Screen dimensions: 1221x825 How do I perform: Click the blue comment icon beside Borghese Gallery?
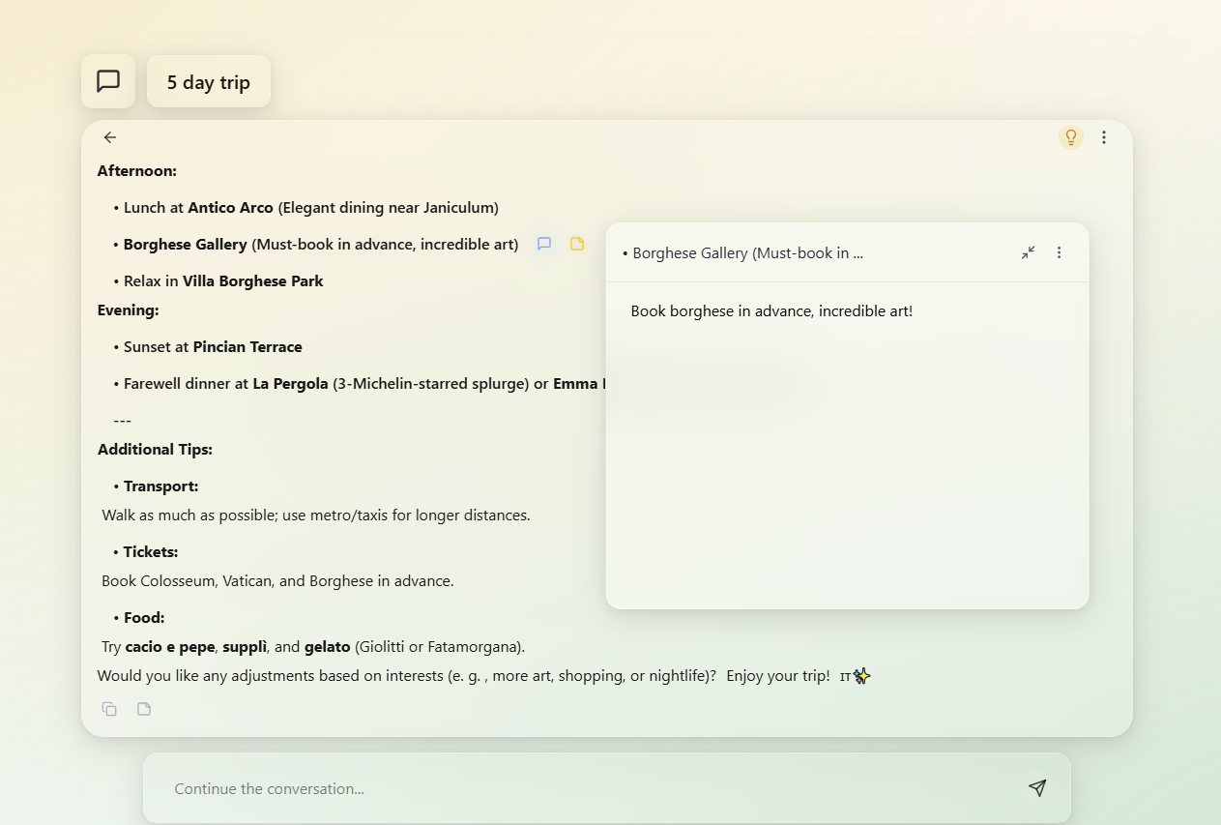(x=544, y=244)
